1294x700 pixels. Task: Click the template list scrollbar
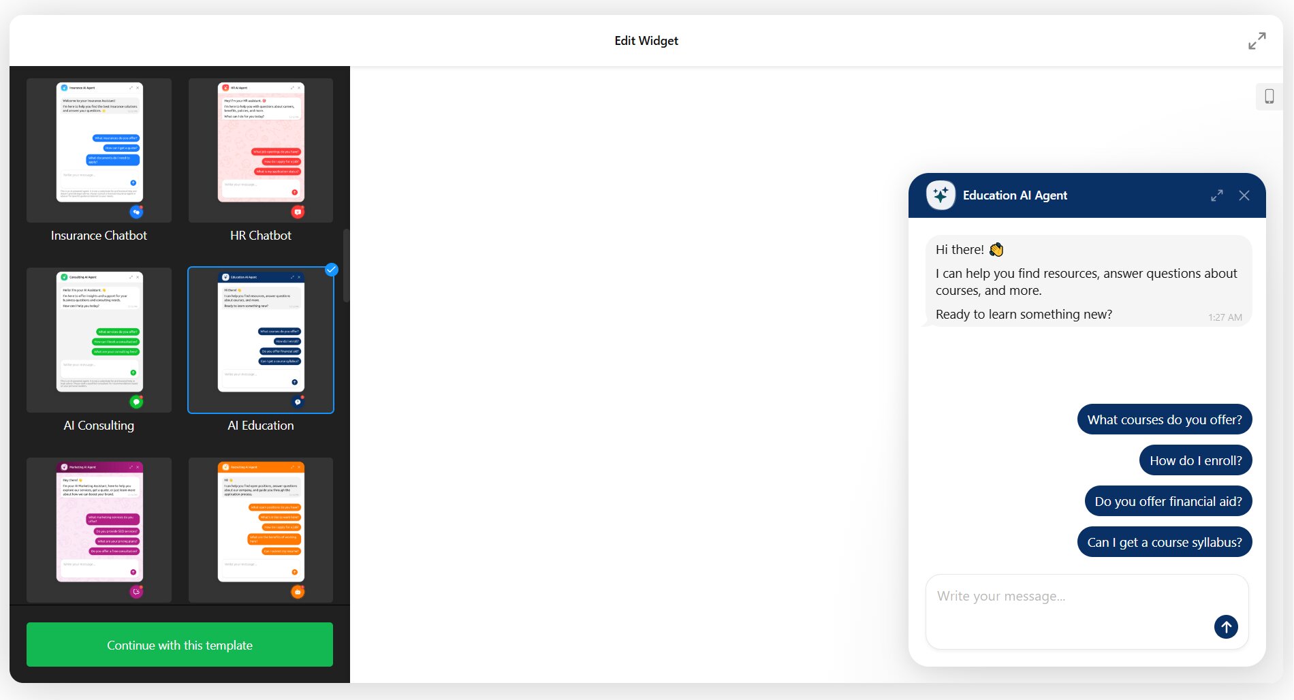[x=346, y=266]
